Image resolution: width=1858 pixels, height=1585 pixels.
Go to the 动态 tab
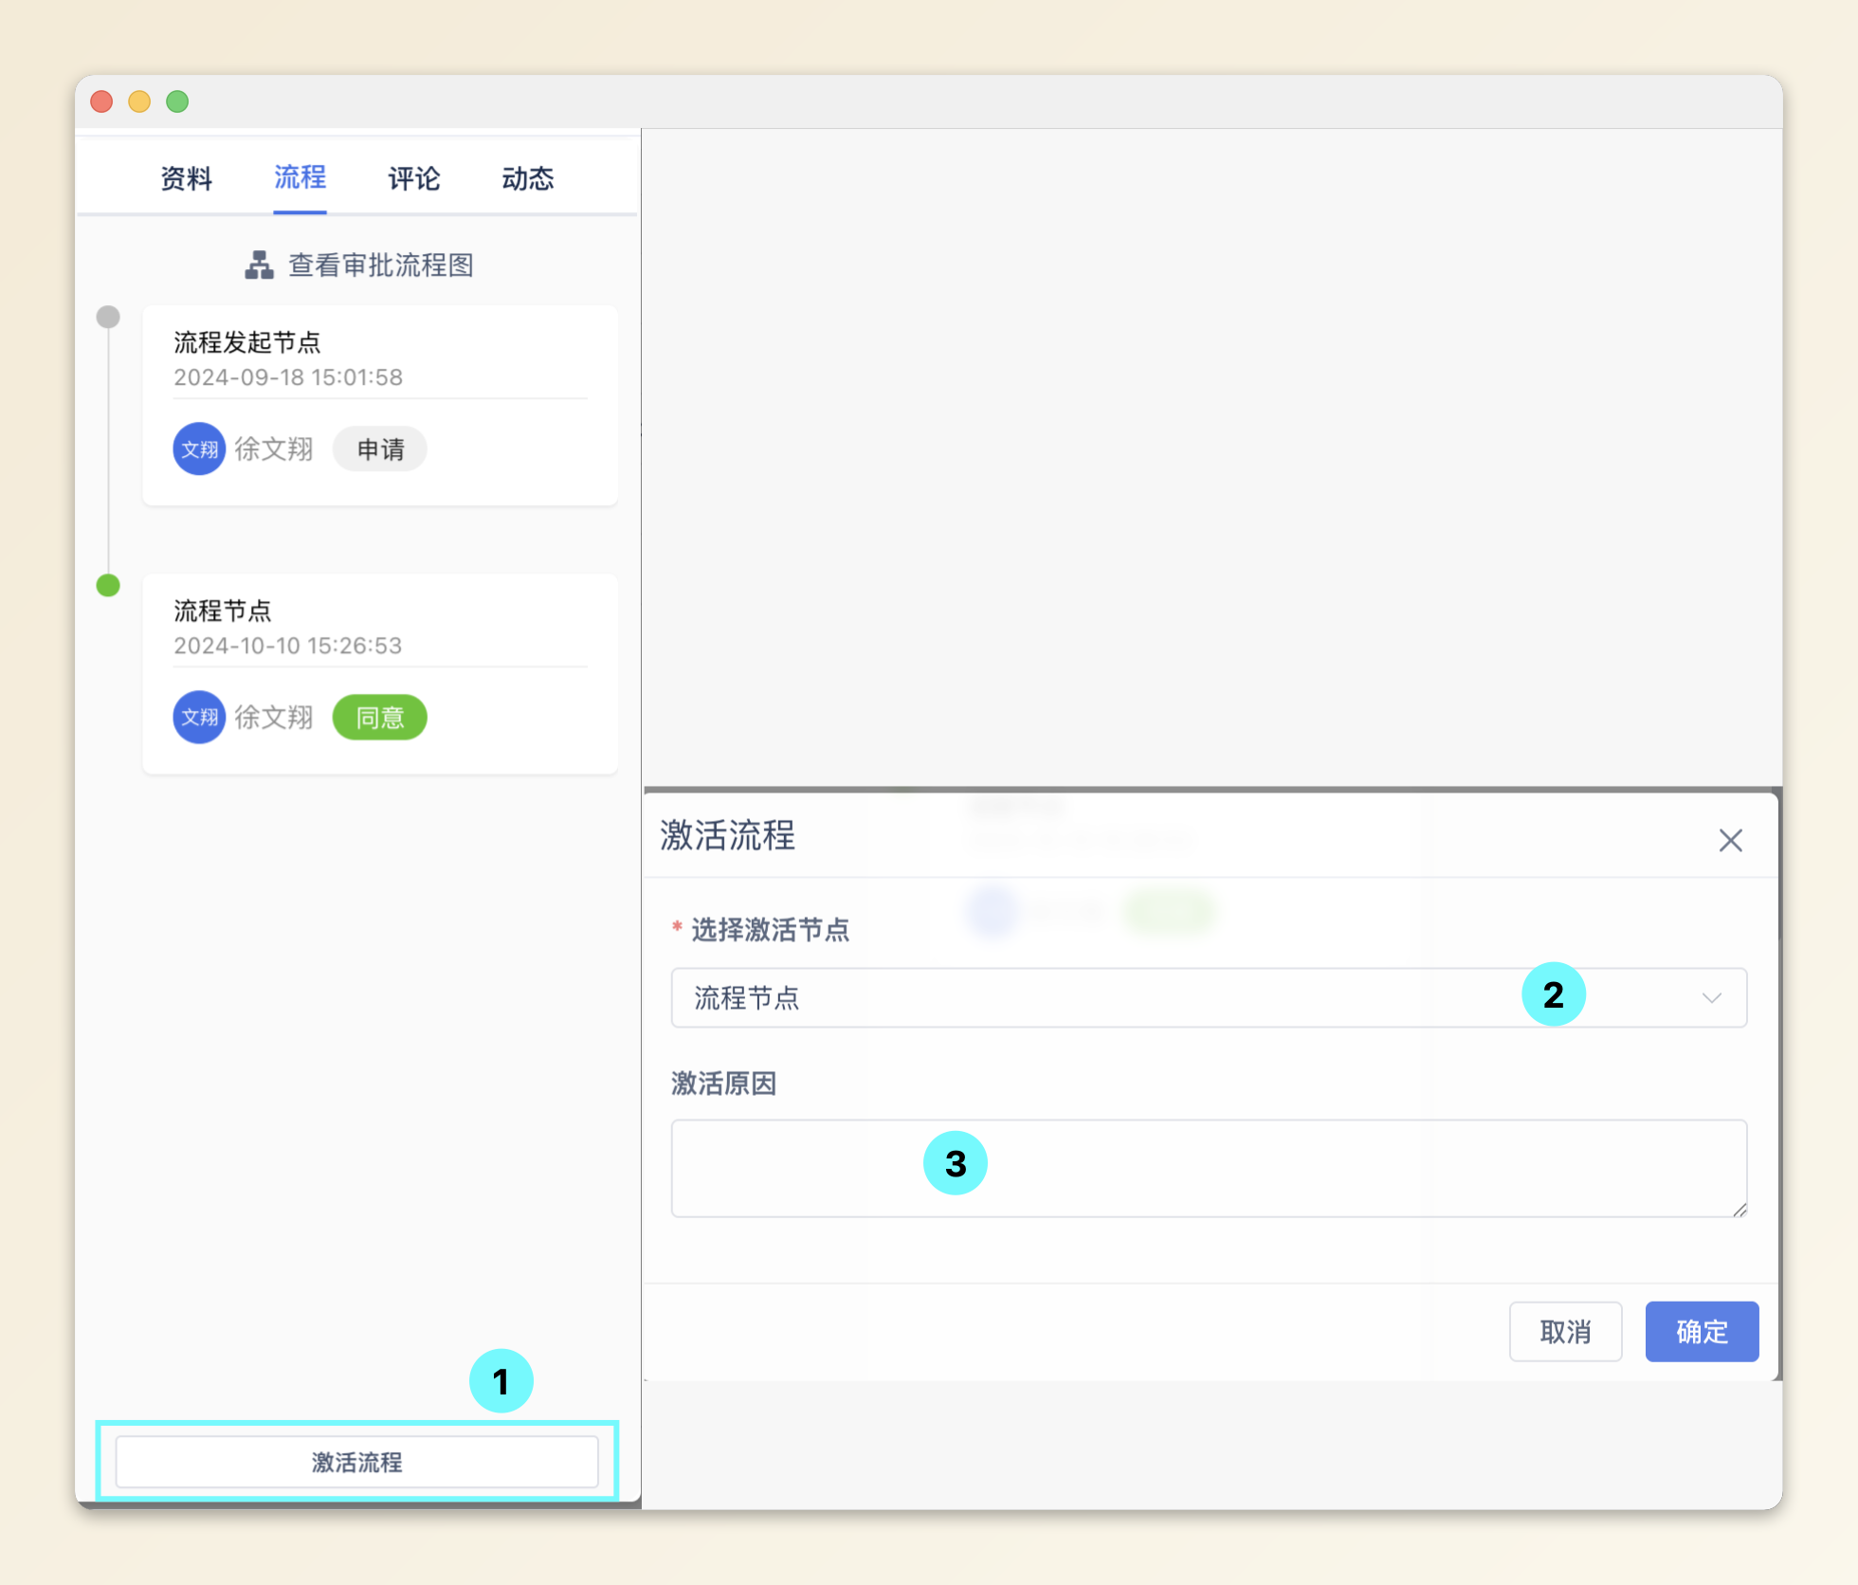pos(527,178)
